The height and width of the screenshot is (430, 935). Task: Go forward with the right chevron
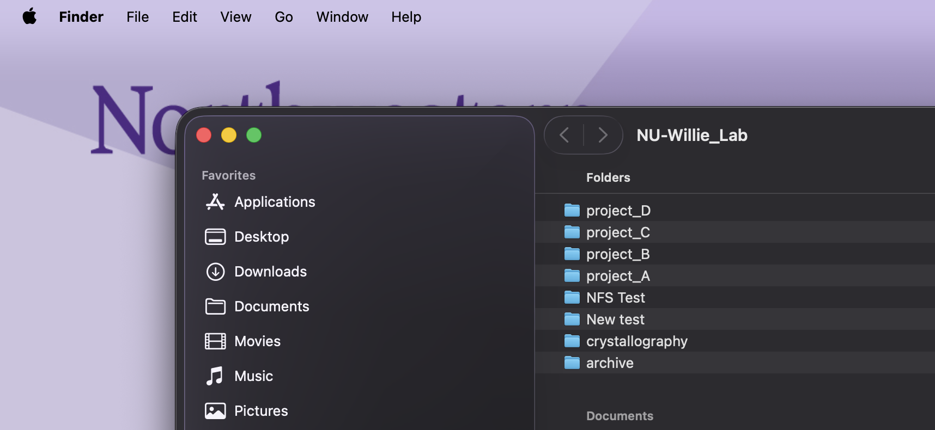pos(603,135)
